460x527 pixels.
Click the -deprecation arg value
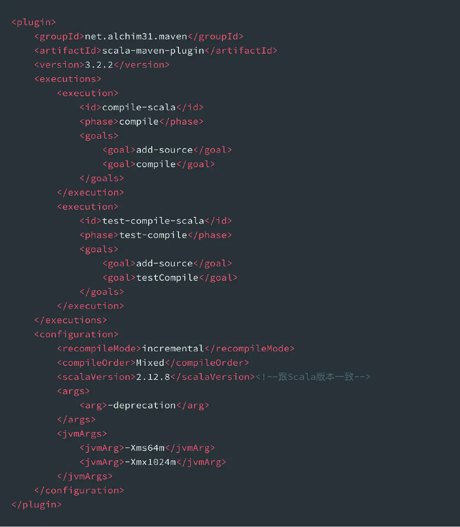(142, 405)
